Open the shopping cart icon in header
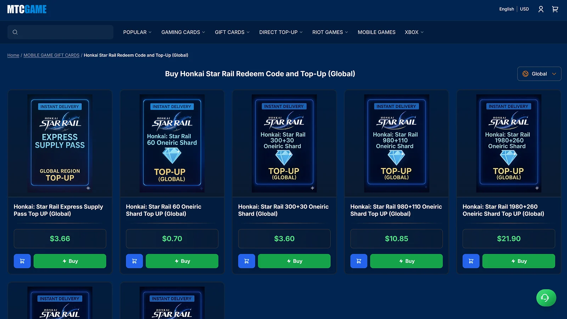The height and width of the screenshot is (319, 567). [x=555, y=9]
